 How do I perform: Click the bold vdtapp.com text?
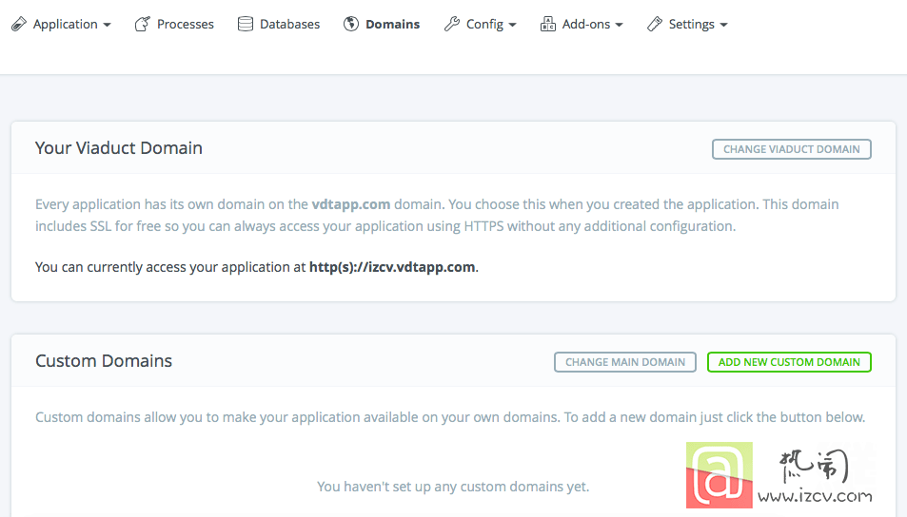coord(350,204)
